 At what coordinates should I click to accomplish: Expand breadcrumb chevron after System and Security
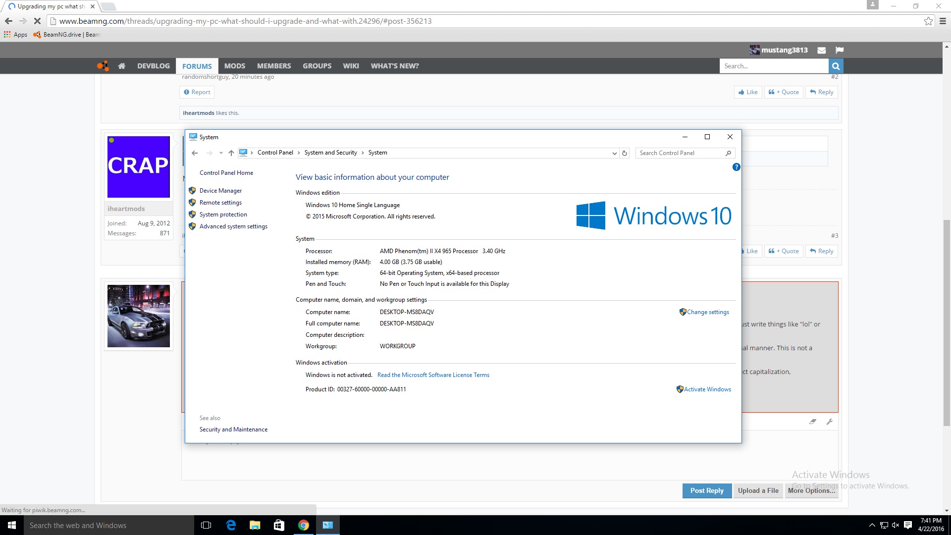tap(363, 153)
